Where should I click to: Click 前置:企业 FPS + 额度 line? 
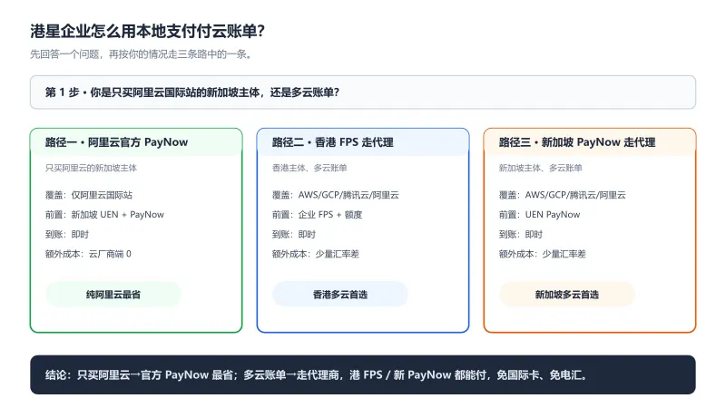(x=317, y=215)
